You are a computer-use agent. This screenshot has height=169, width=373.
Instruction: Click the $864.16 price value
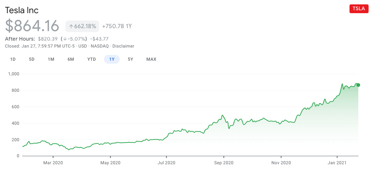32,26
